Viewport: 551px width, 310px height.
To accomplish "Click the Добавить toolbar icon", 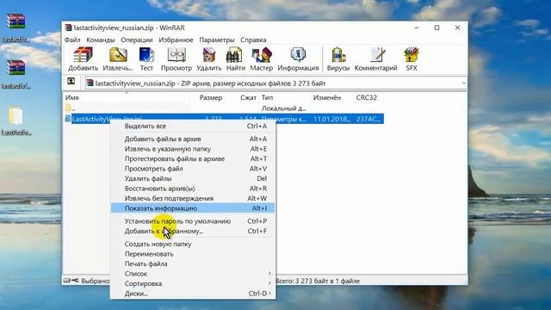I will coord(83,59).
